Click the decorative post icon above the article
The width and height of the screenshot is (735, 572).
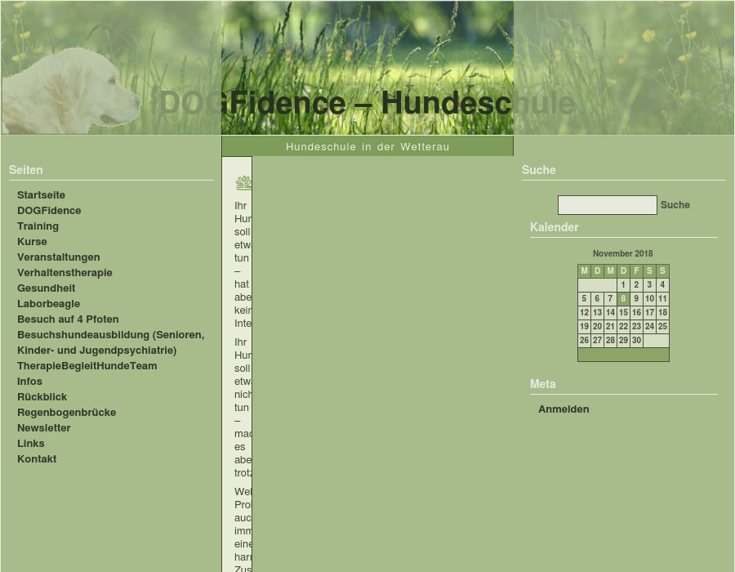click(x=243, y=182)
